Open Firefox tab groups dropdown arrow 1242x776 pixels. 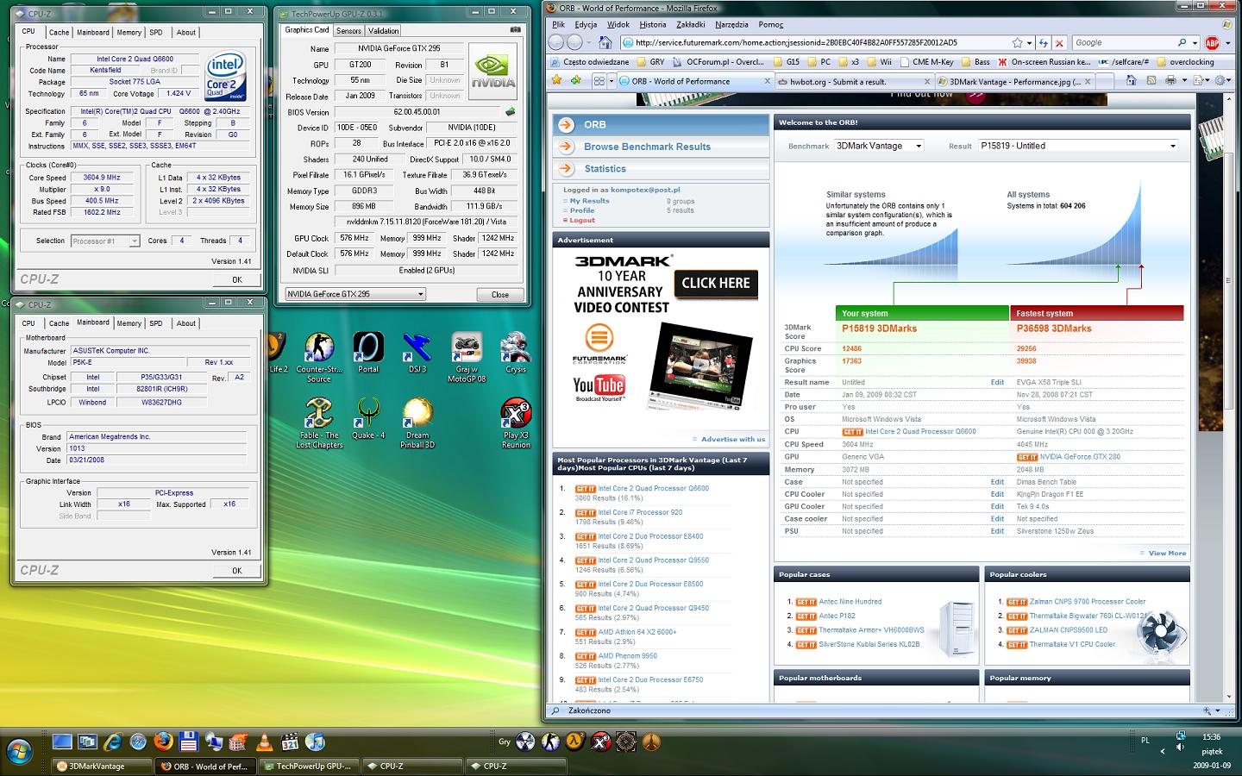coord(612,81)
